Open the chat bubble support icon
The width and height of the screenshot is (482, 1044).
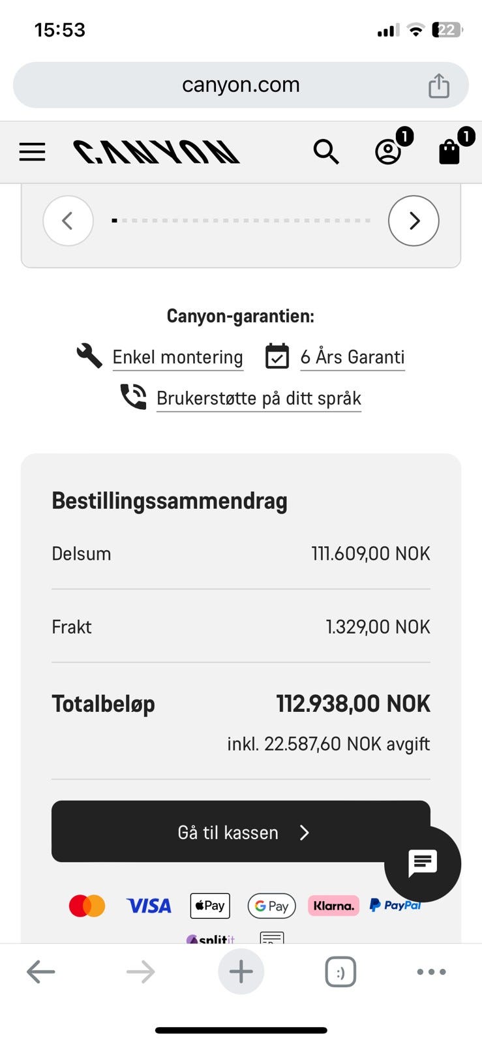pos(422,863)
